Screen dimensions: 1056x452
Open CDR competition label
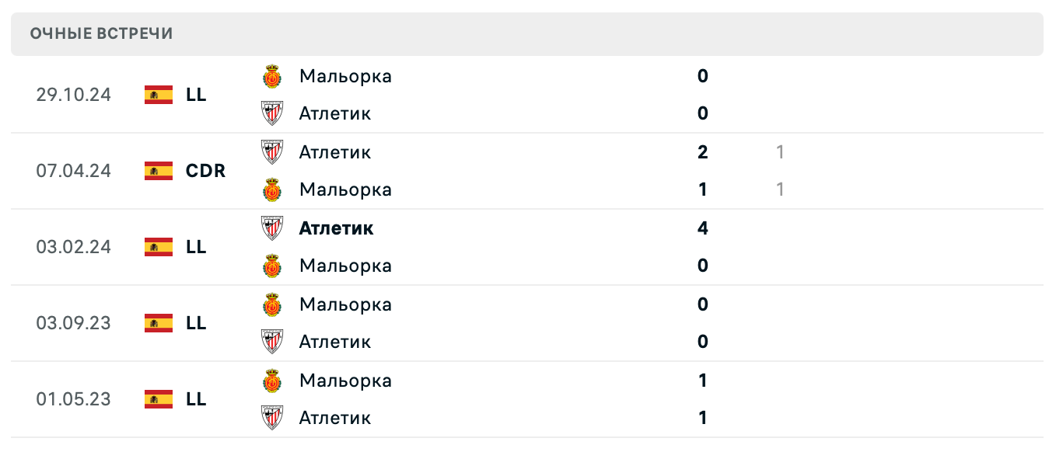[x=205, y=171]
